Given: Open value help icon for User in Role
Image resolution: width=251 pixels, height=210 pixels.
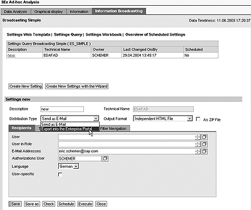Looking at the screenshot, I should pos(204,144).
